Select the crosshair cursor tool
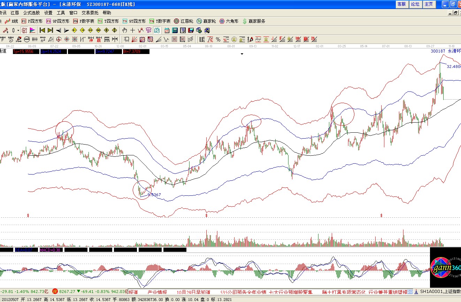The image size is (461, 302). click(132, 30)
